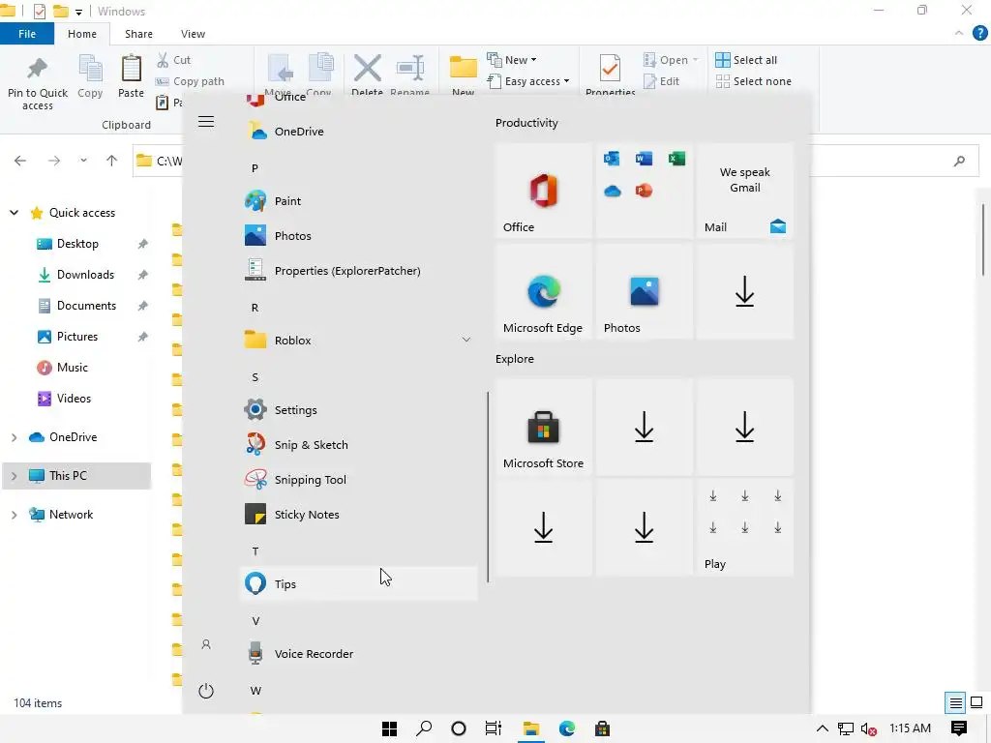Open the Microsoft Edge tile
This screenshot has width=991, height=743.
click(544, 292)
